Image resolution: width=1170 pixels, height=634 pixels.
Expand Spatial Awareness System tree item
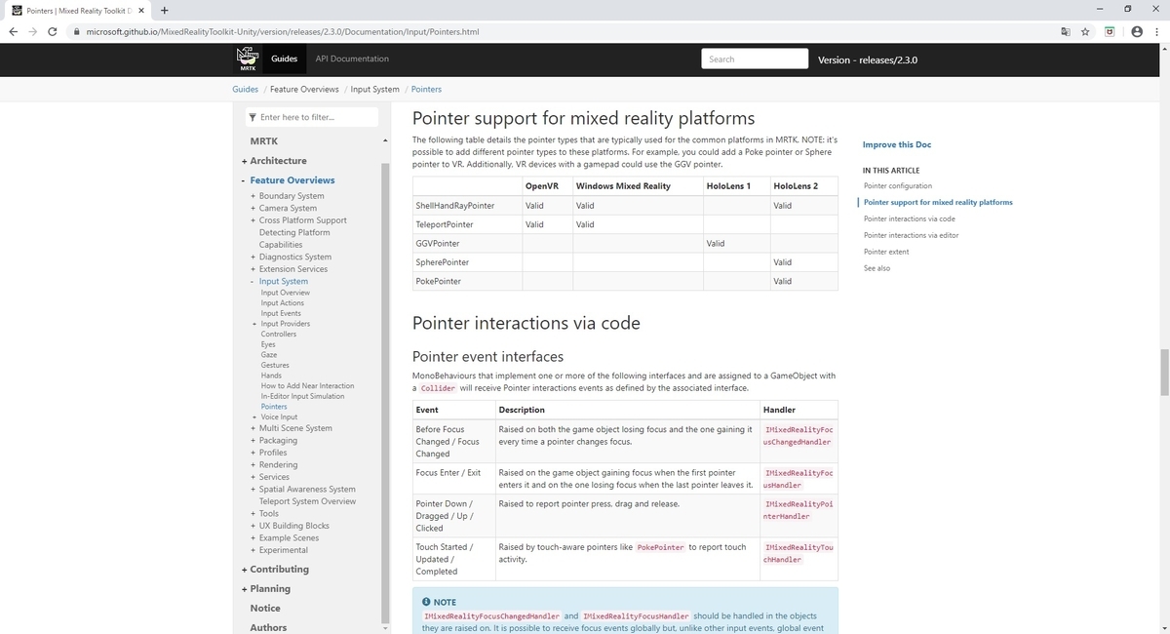[253, 489]
